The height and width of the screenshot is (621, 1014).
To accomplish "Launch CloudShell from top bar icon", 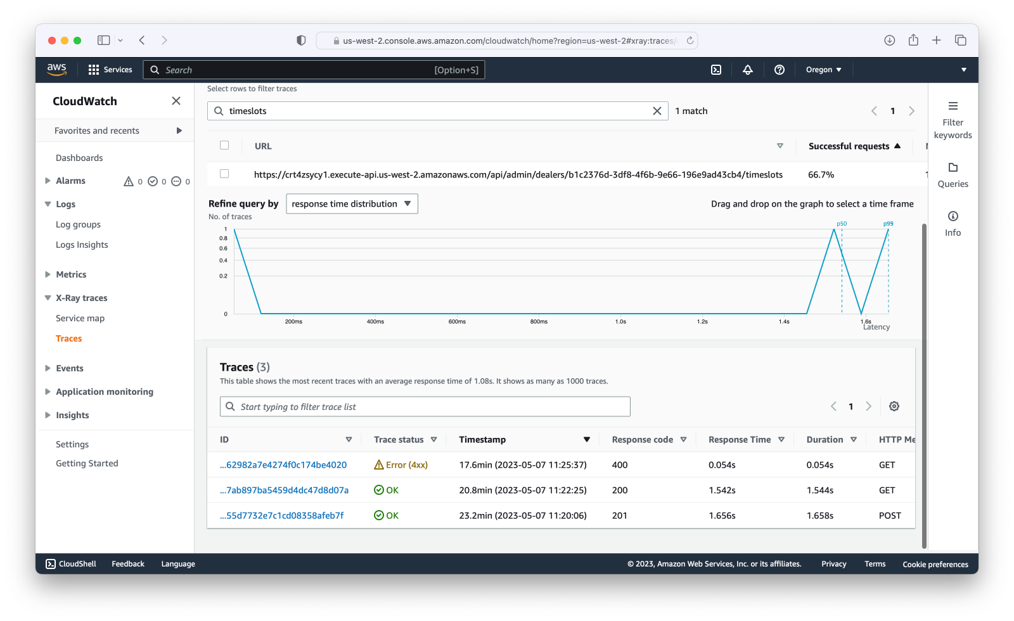I will tap(716, 70).
